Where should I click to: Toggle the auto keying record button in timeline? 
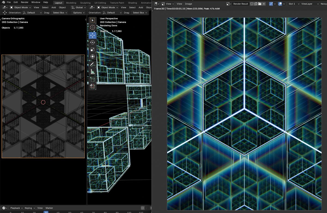(143, 208)
